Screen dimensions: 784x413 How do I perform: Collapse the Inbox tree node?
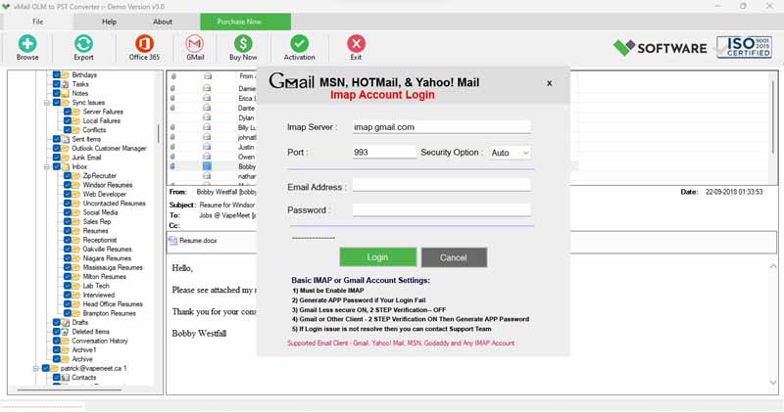(47, 166)
